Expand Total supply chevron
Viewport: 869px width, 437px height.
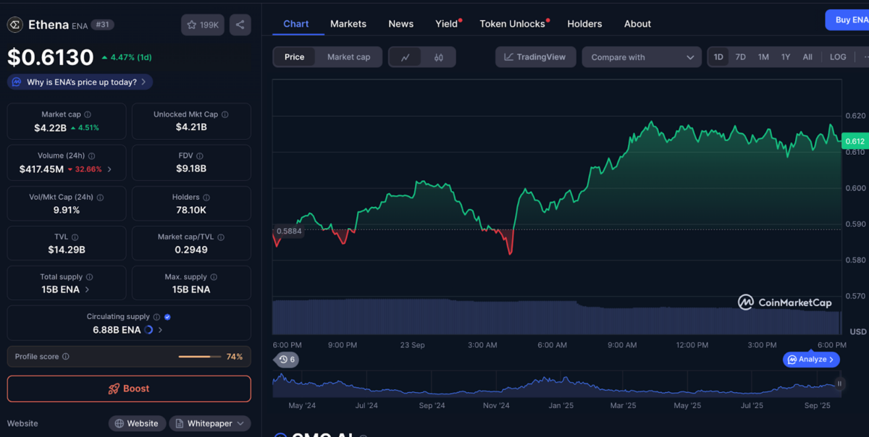[88, 289]
